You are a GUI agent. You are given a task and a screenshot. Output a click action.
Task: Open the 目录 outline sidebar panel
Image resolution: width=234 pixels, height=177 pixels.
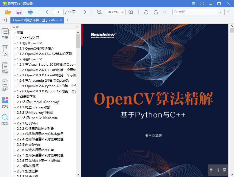coord(5,34)
